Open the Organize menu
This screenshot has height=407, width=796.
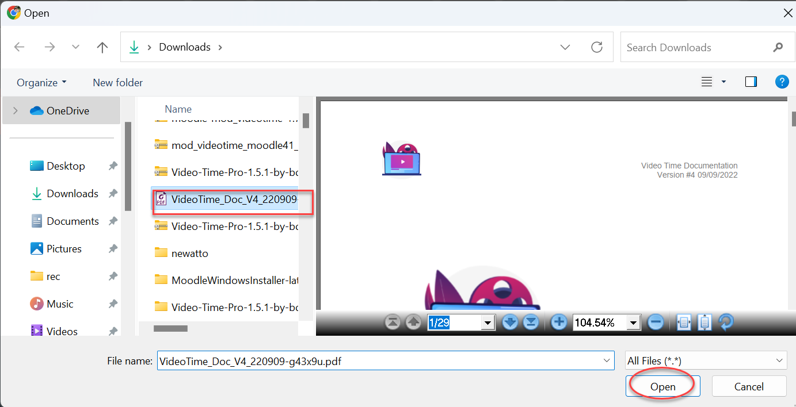tap(41, 83)
